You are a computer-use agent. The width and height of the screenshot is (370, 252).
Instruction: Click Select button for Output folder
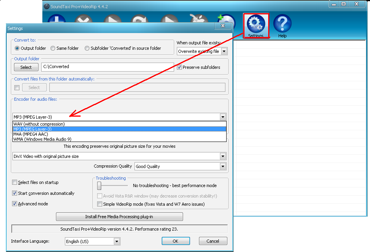26,67
